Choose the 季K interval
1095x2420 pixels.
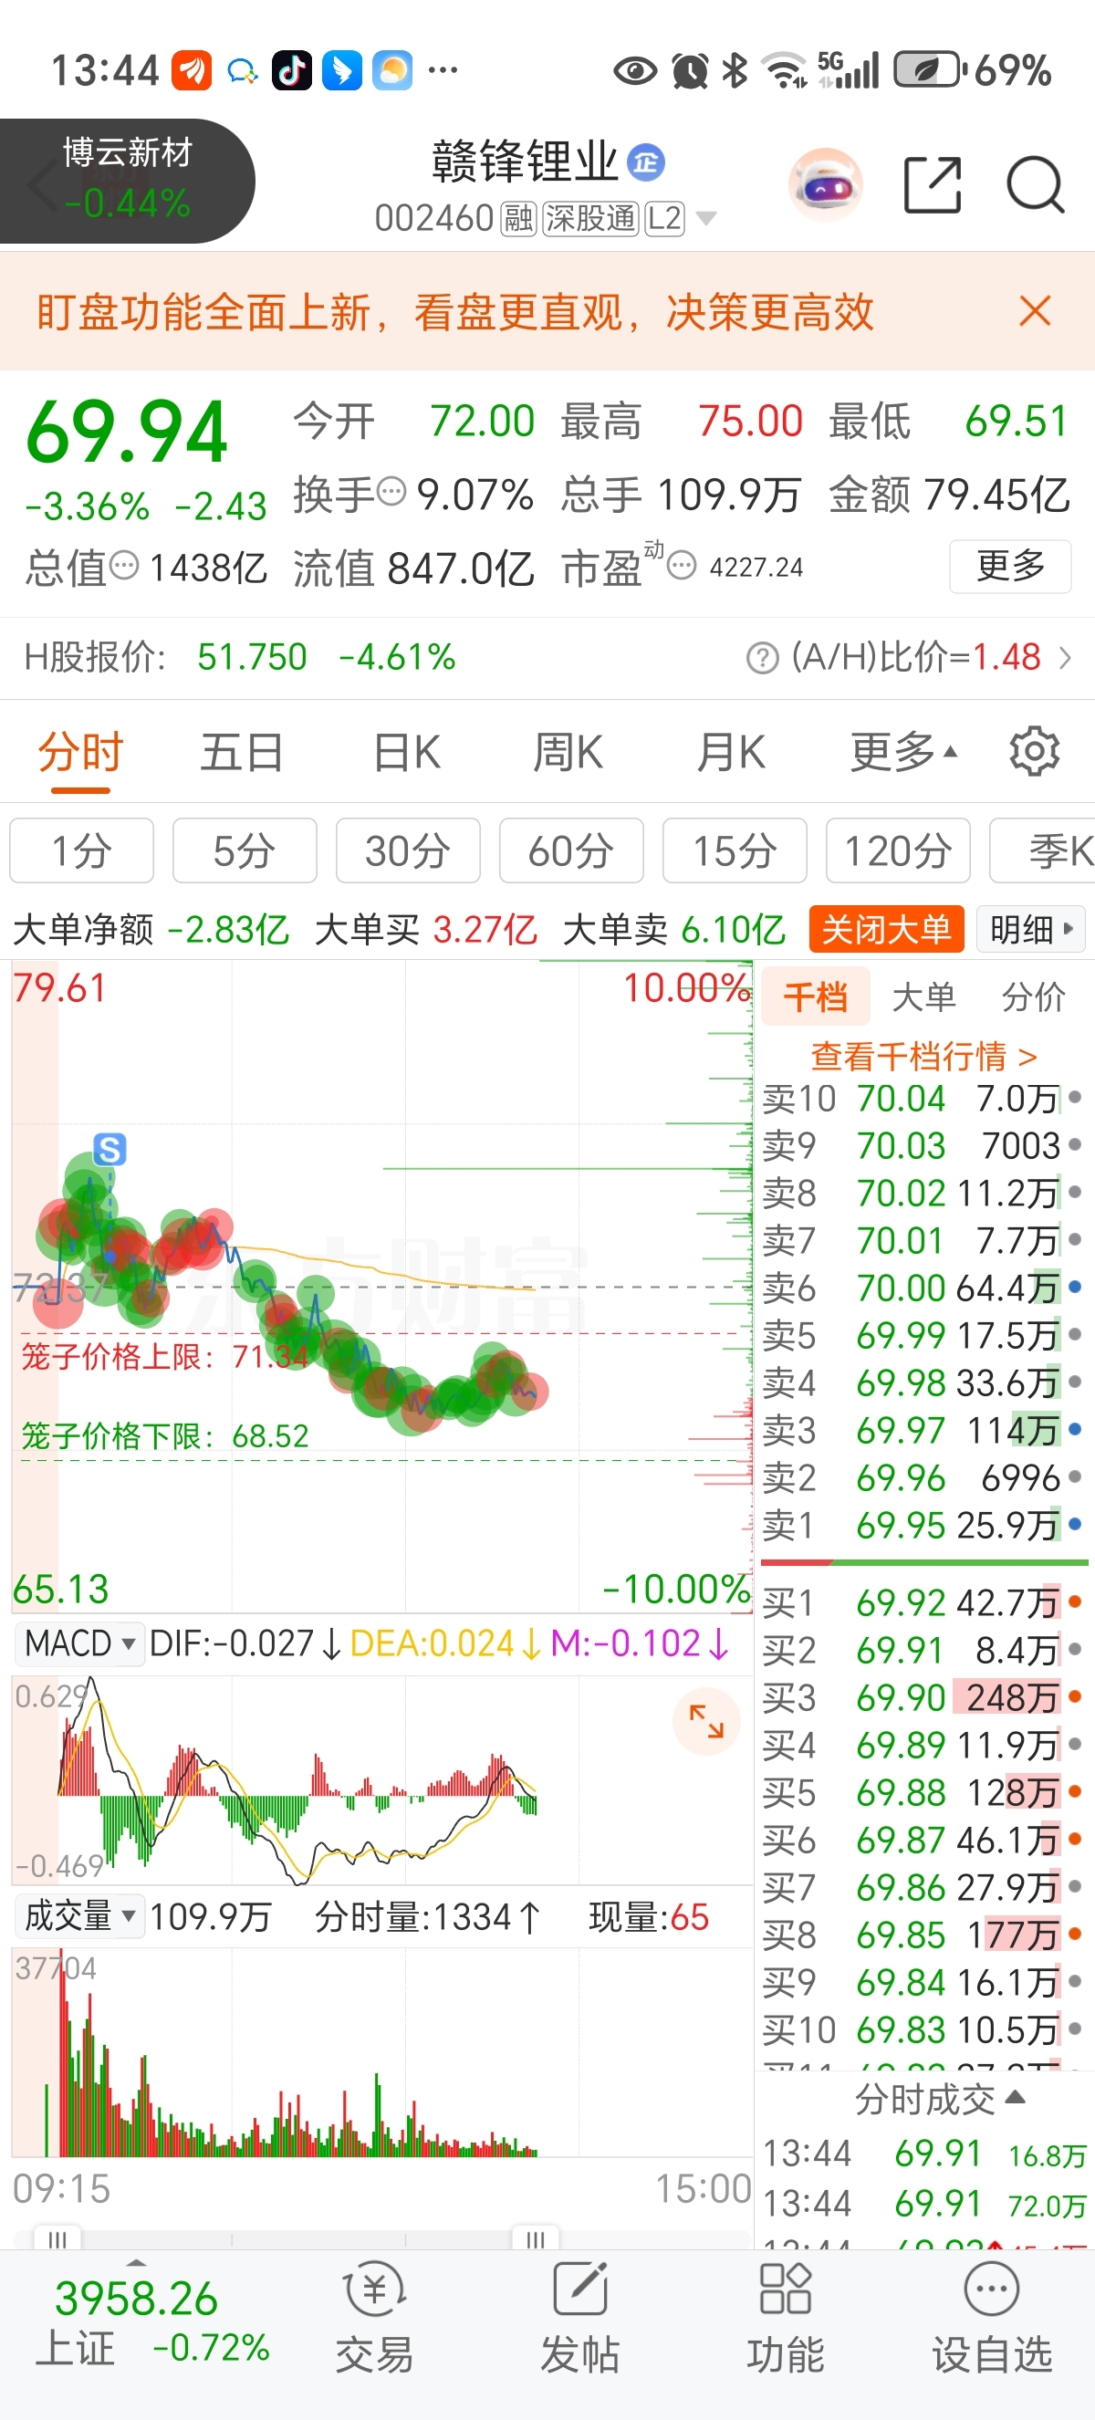[x=1042, y=850]
